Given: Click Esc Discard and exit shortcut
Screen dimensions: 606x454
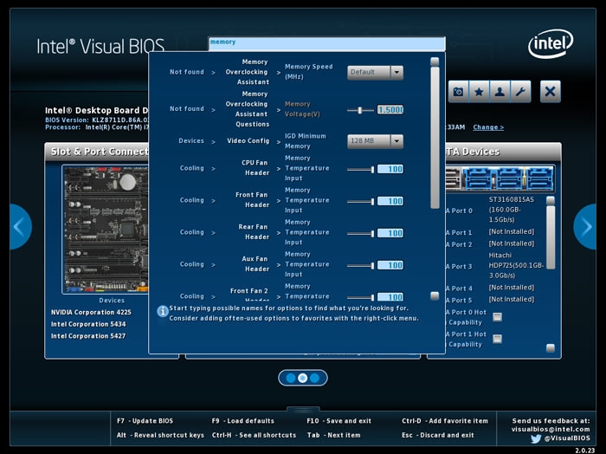Looking at the screenshot, I should pyautogui.click(x=438, y=435).
